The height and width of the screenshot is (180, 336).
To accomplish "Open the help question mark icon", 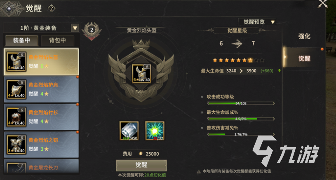I will click(x=52, y=8).
